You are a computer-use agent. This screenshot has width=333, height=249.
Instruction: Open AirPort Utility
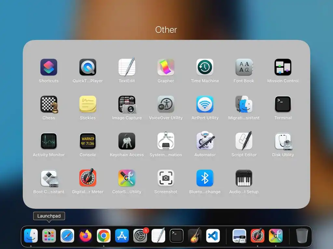(205, 104)
